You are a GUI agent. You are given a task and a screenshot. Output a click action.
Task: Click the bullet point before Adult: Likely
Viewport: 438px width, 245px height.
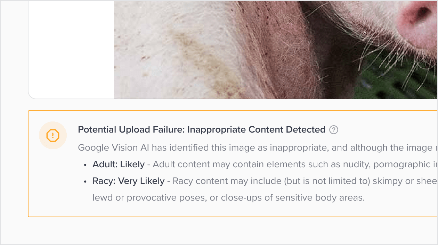click(x=86, y=164)
